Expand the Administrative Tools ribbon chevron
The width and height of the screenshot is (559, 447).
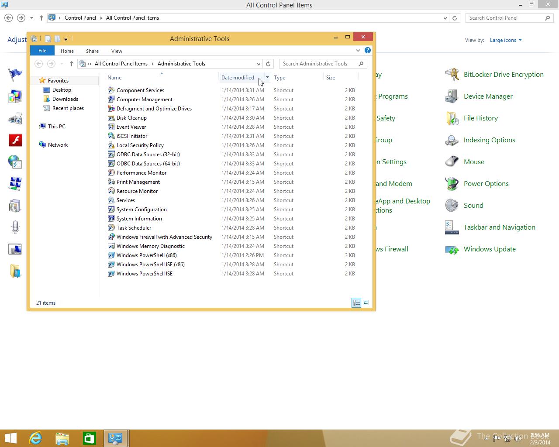[x=358, y=50]
